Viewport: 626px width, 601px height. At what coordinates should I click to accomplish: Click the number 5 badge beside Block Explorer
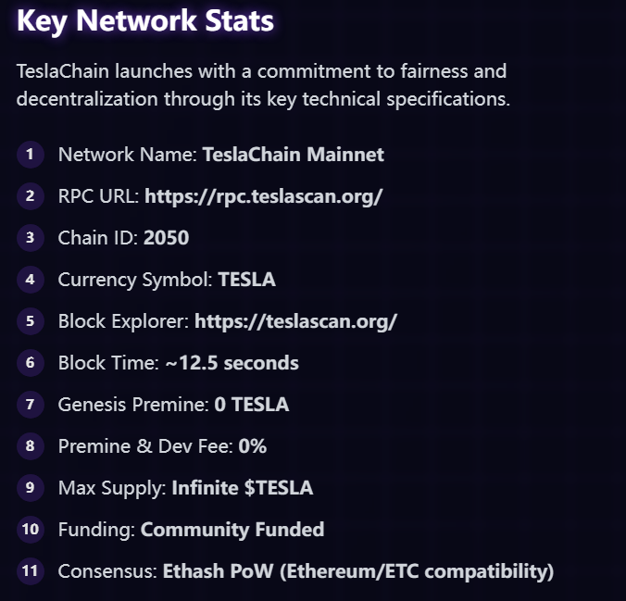click(30, 320)
